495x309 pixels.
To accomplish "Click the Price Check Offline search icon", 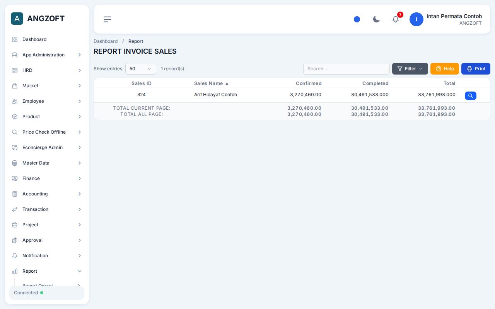I will pos(15,132).
